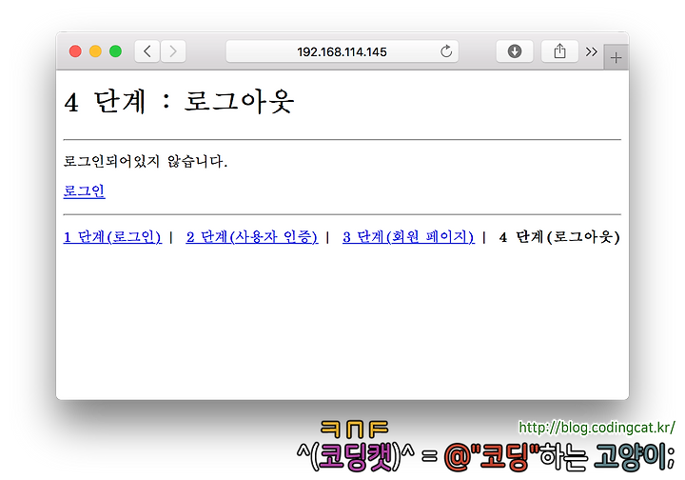Go to 3 단계(회원 페이지) link
The image size is (685, 480).
[x=408, y=237]
